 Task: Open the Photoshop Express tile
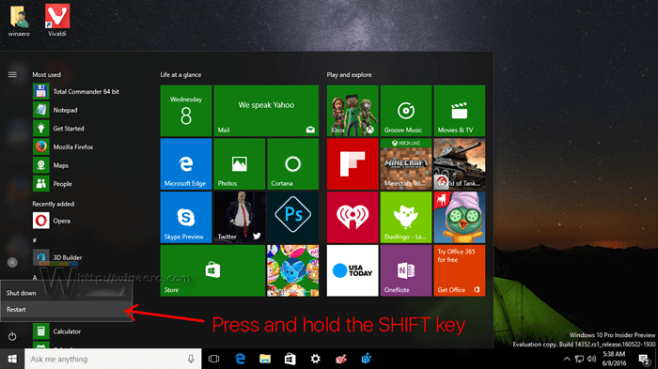tap(292, 217)
